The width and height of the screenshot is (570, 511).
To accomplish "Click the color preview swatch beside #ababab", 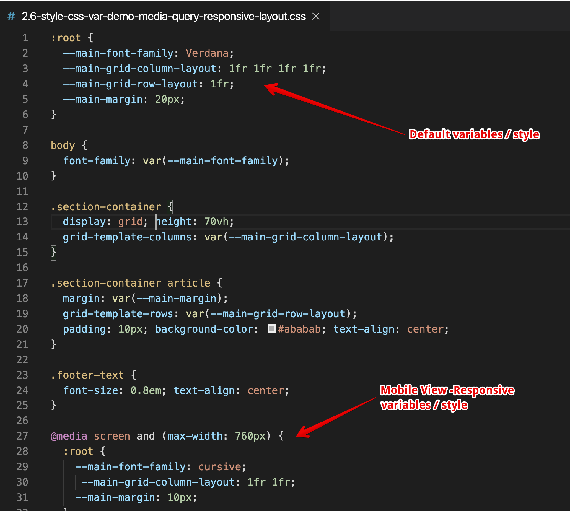I will [x=271, y=329].
